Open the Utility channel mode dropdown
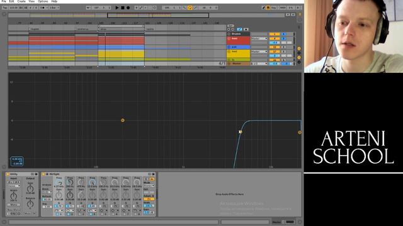The width and height of the screenshot is (403, 226). tap(14, 186)
